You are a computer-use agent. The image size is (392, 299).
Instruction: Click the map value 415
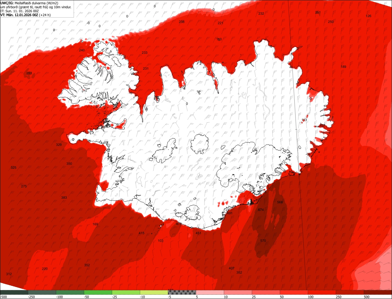point(141,233)
